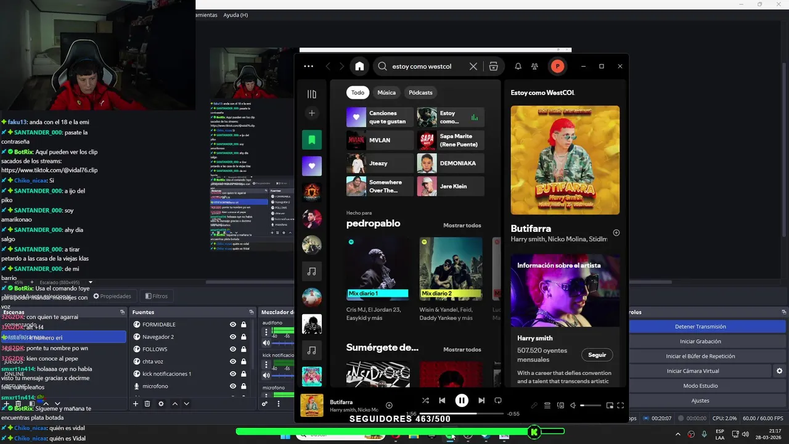Image resolution: width=789 pixels, height=444 pixels.
Task: Pause the Butifarra song
Action: click(x=462, y=401)
